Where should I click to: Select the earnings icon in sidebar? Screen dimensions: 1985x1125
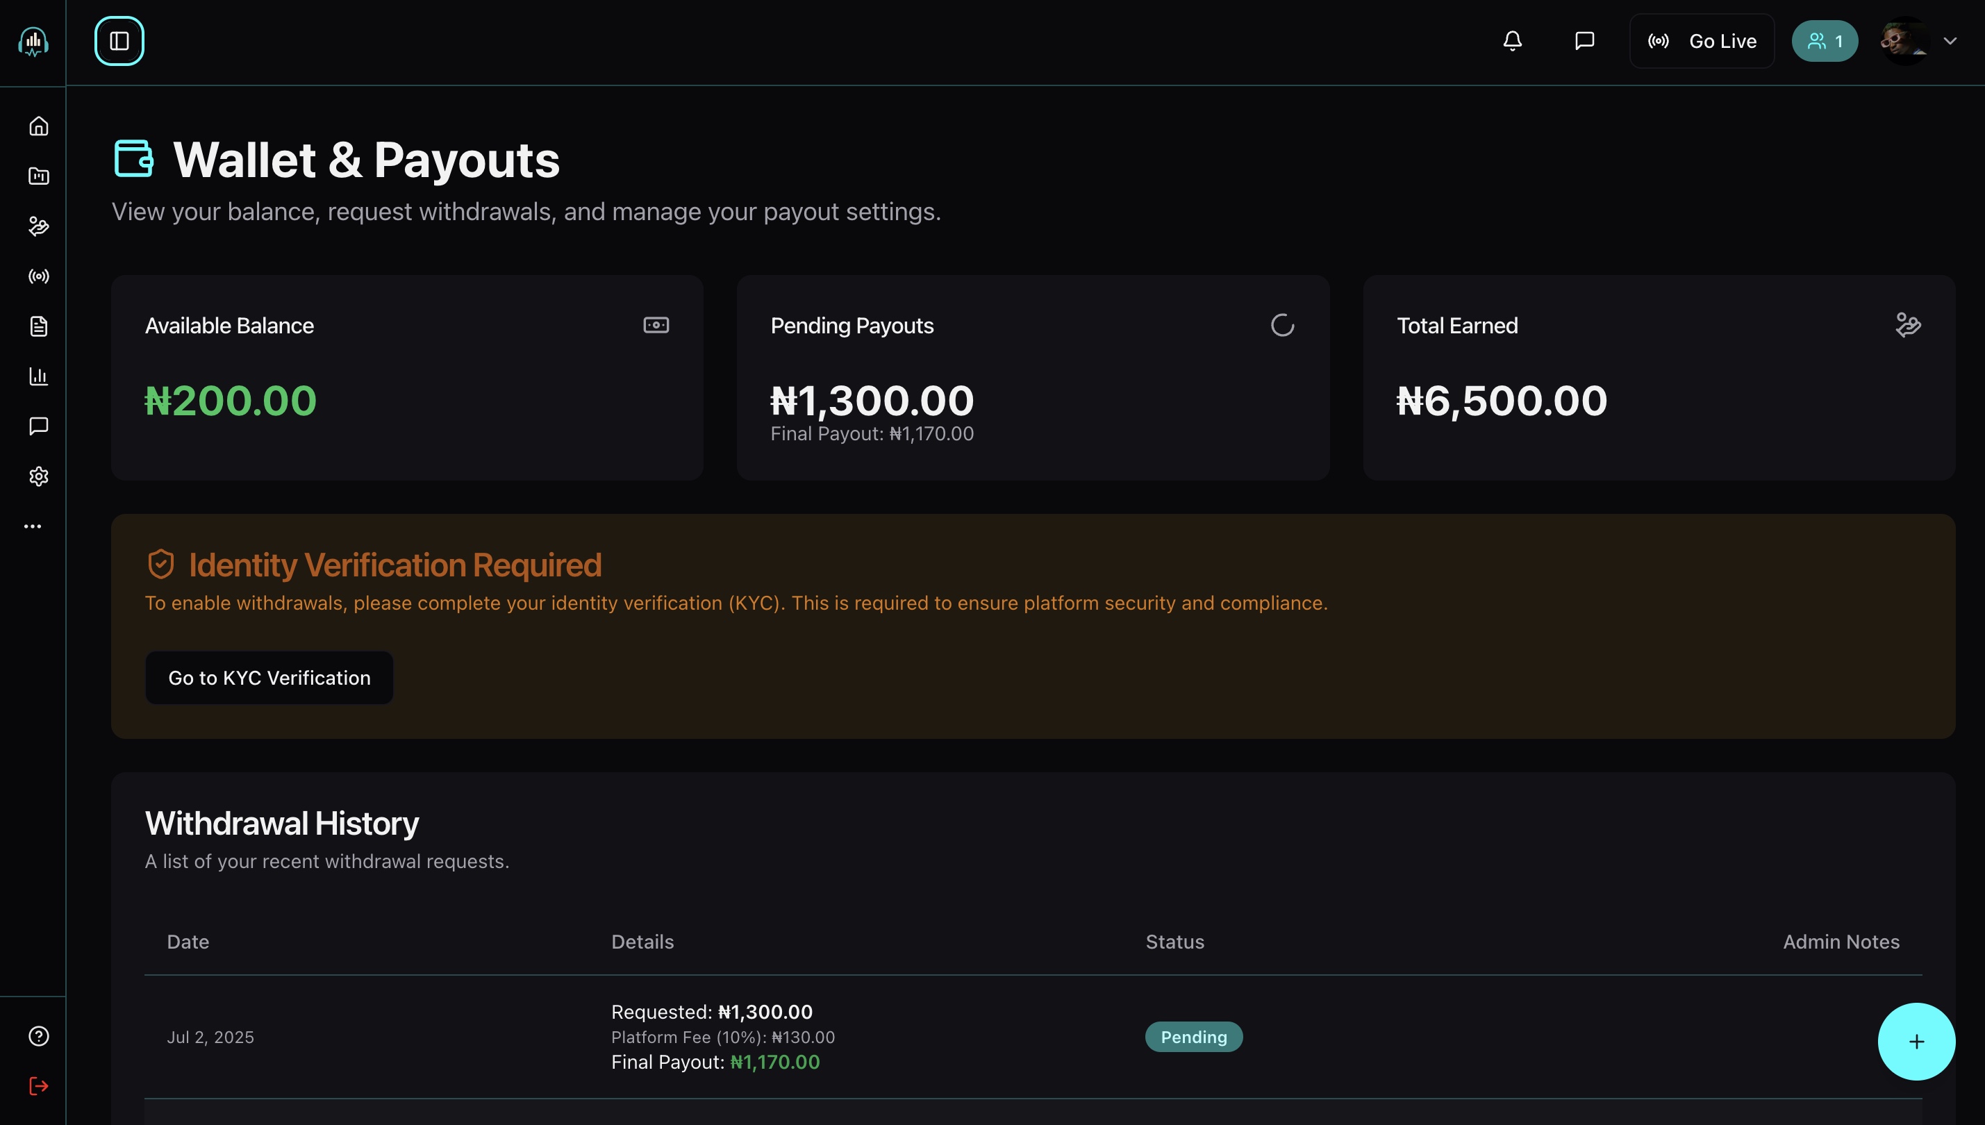(x=38, y=226)
